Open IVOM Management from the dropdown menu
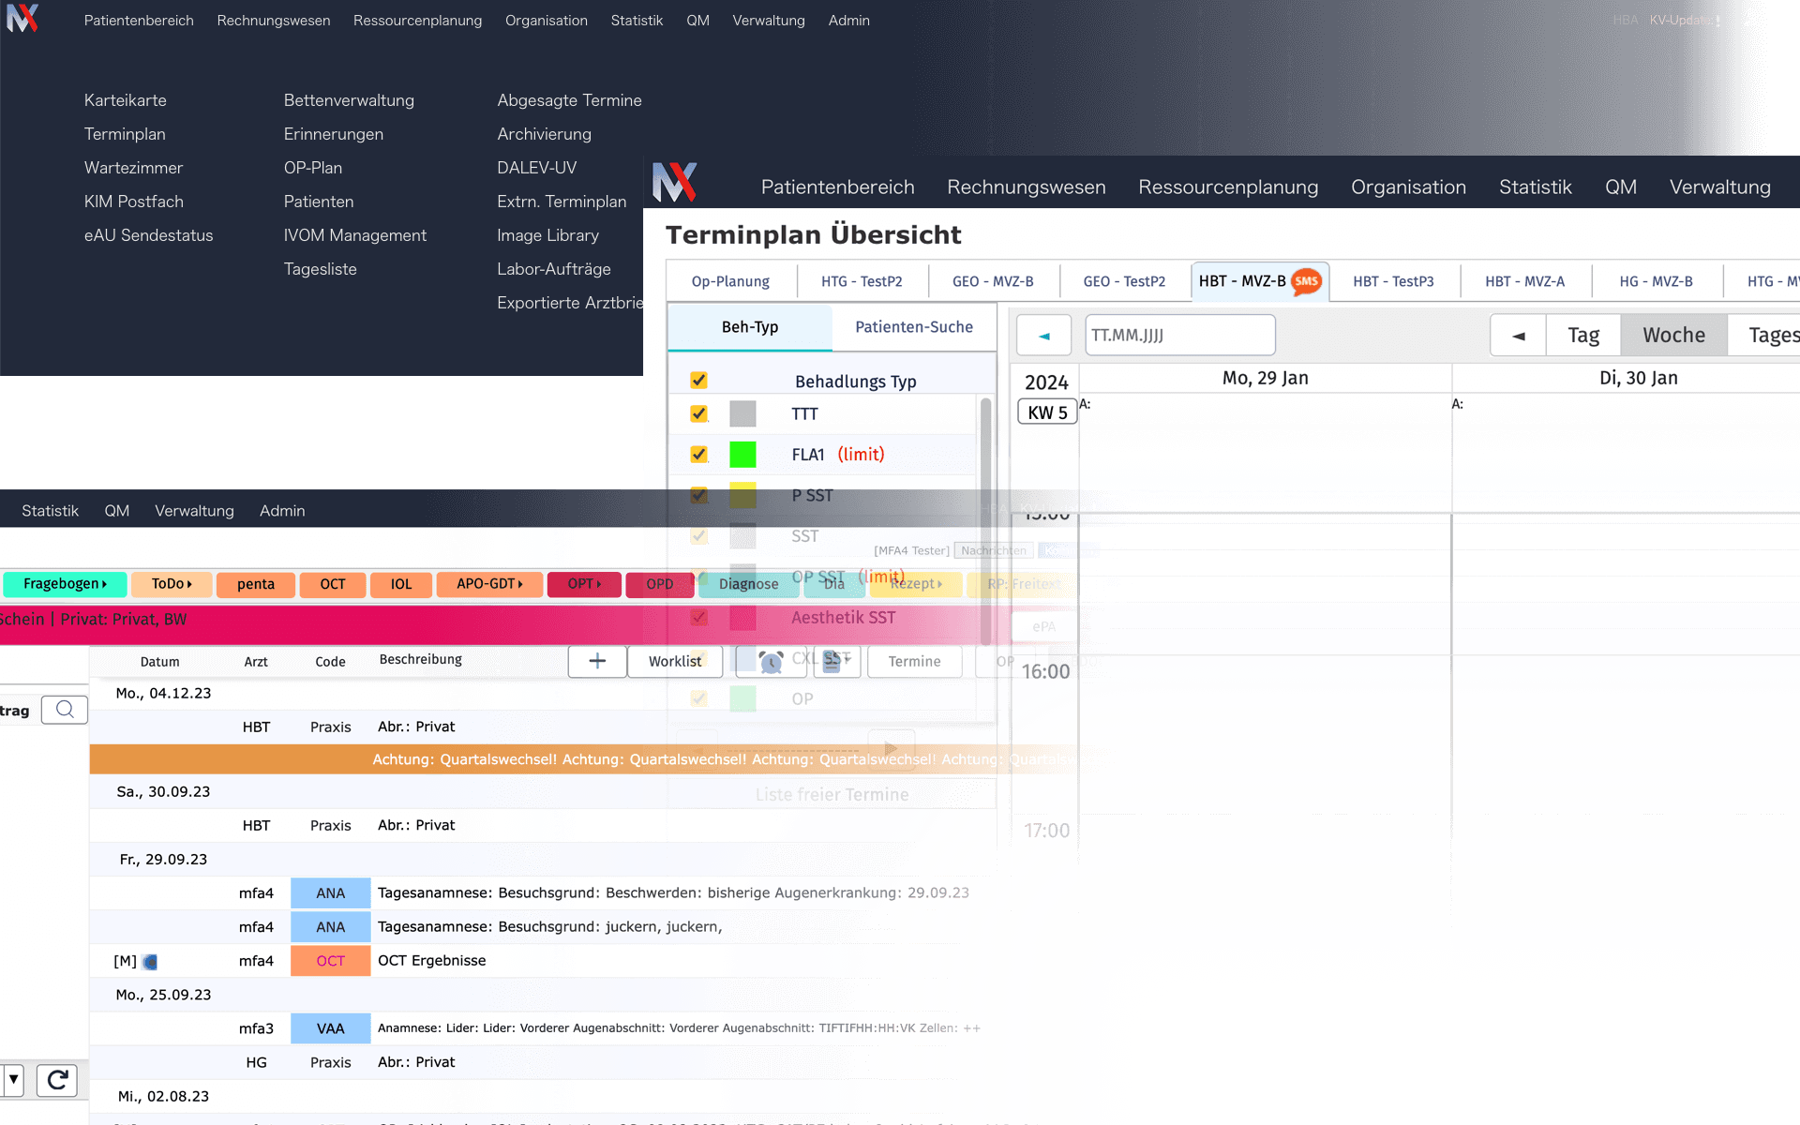Screen dimensions: 1800x1125 point(355,235)
